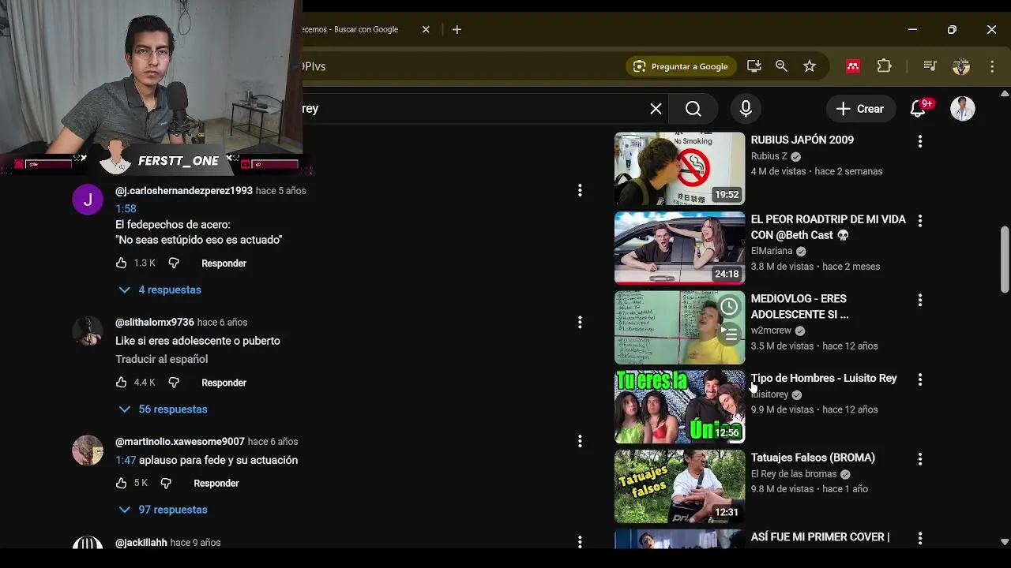Select the Buscar con Google tab
Viewport: 1011px width, 568px height.
point(351,29)
